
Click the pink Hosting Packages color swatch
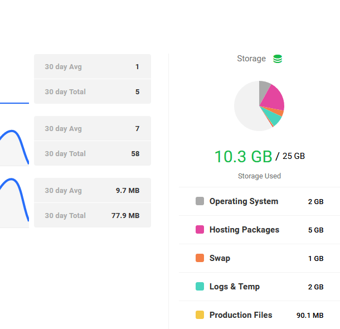200,229
